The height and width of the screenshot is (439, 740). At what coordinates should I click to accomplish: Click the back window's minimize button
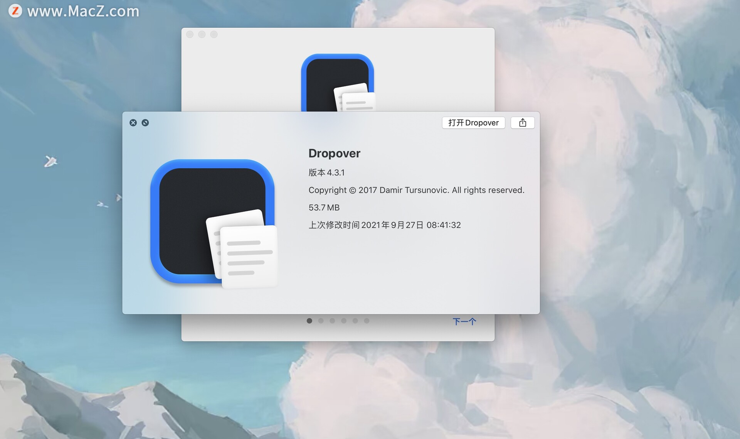pos(202,34)
